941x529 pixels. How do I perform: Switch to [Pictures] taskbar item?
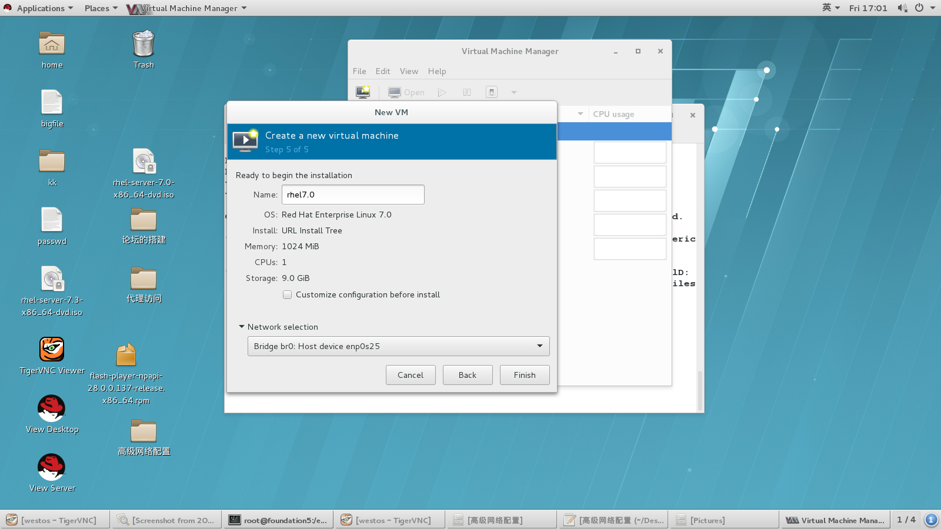726,520
